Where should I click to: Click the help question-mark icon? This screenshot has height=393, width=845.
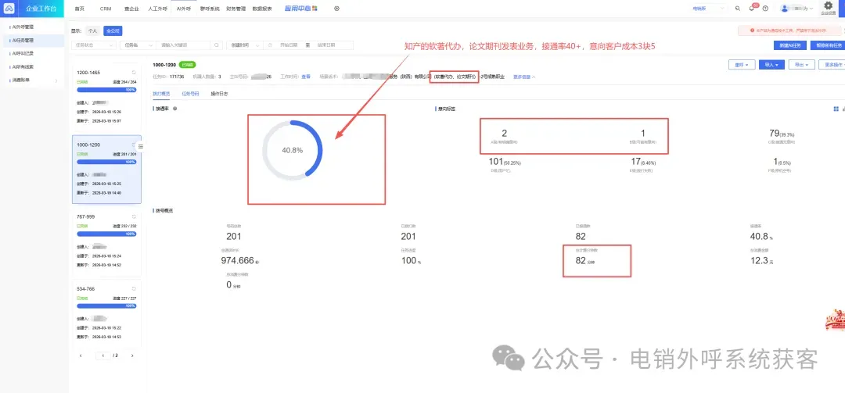pyautogui.click(x=765, y=9)
